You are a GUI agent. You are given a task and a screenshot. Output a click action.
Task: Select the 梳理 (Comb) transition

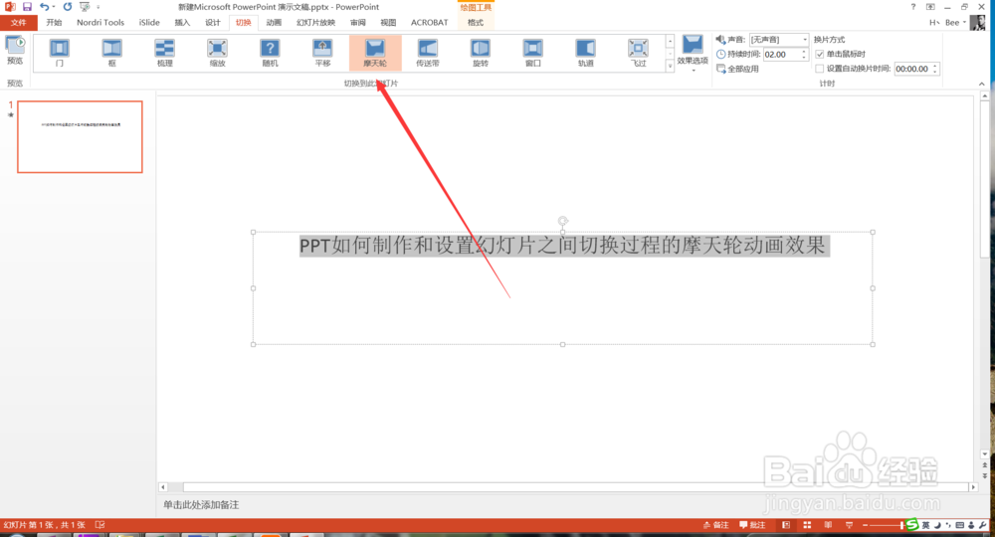(164, 53)
